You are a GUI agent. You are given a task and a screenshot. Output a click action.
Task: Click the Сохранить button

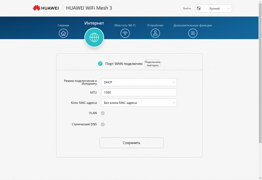tap(131, 143)
